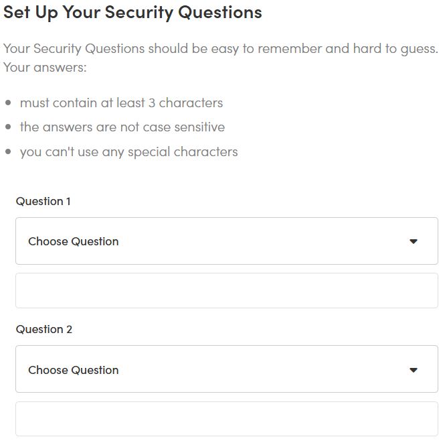Click the 'Question 2' field label

pos(44,329)
